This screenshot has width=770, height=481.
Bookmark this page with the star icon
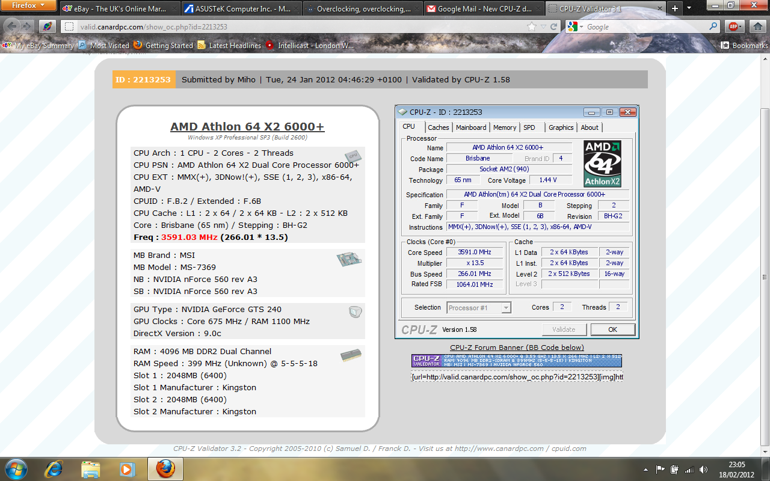pyautogui.click(x=532, y=26)
